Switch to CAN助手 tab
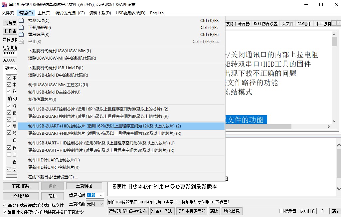Image resolution: width=341 pixels, height=217 pixels. click(x=304, y=24)
